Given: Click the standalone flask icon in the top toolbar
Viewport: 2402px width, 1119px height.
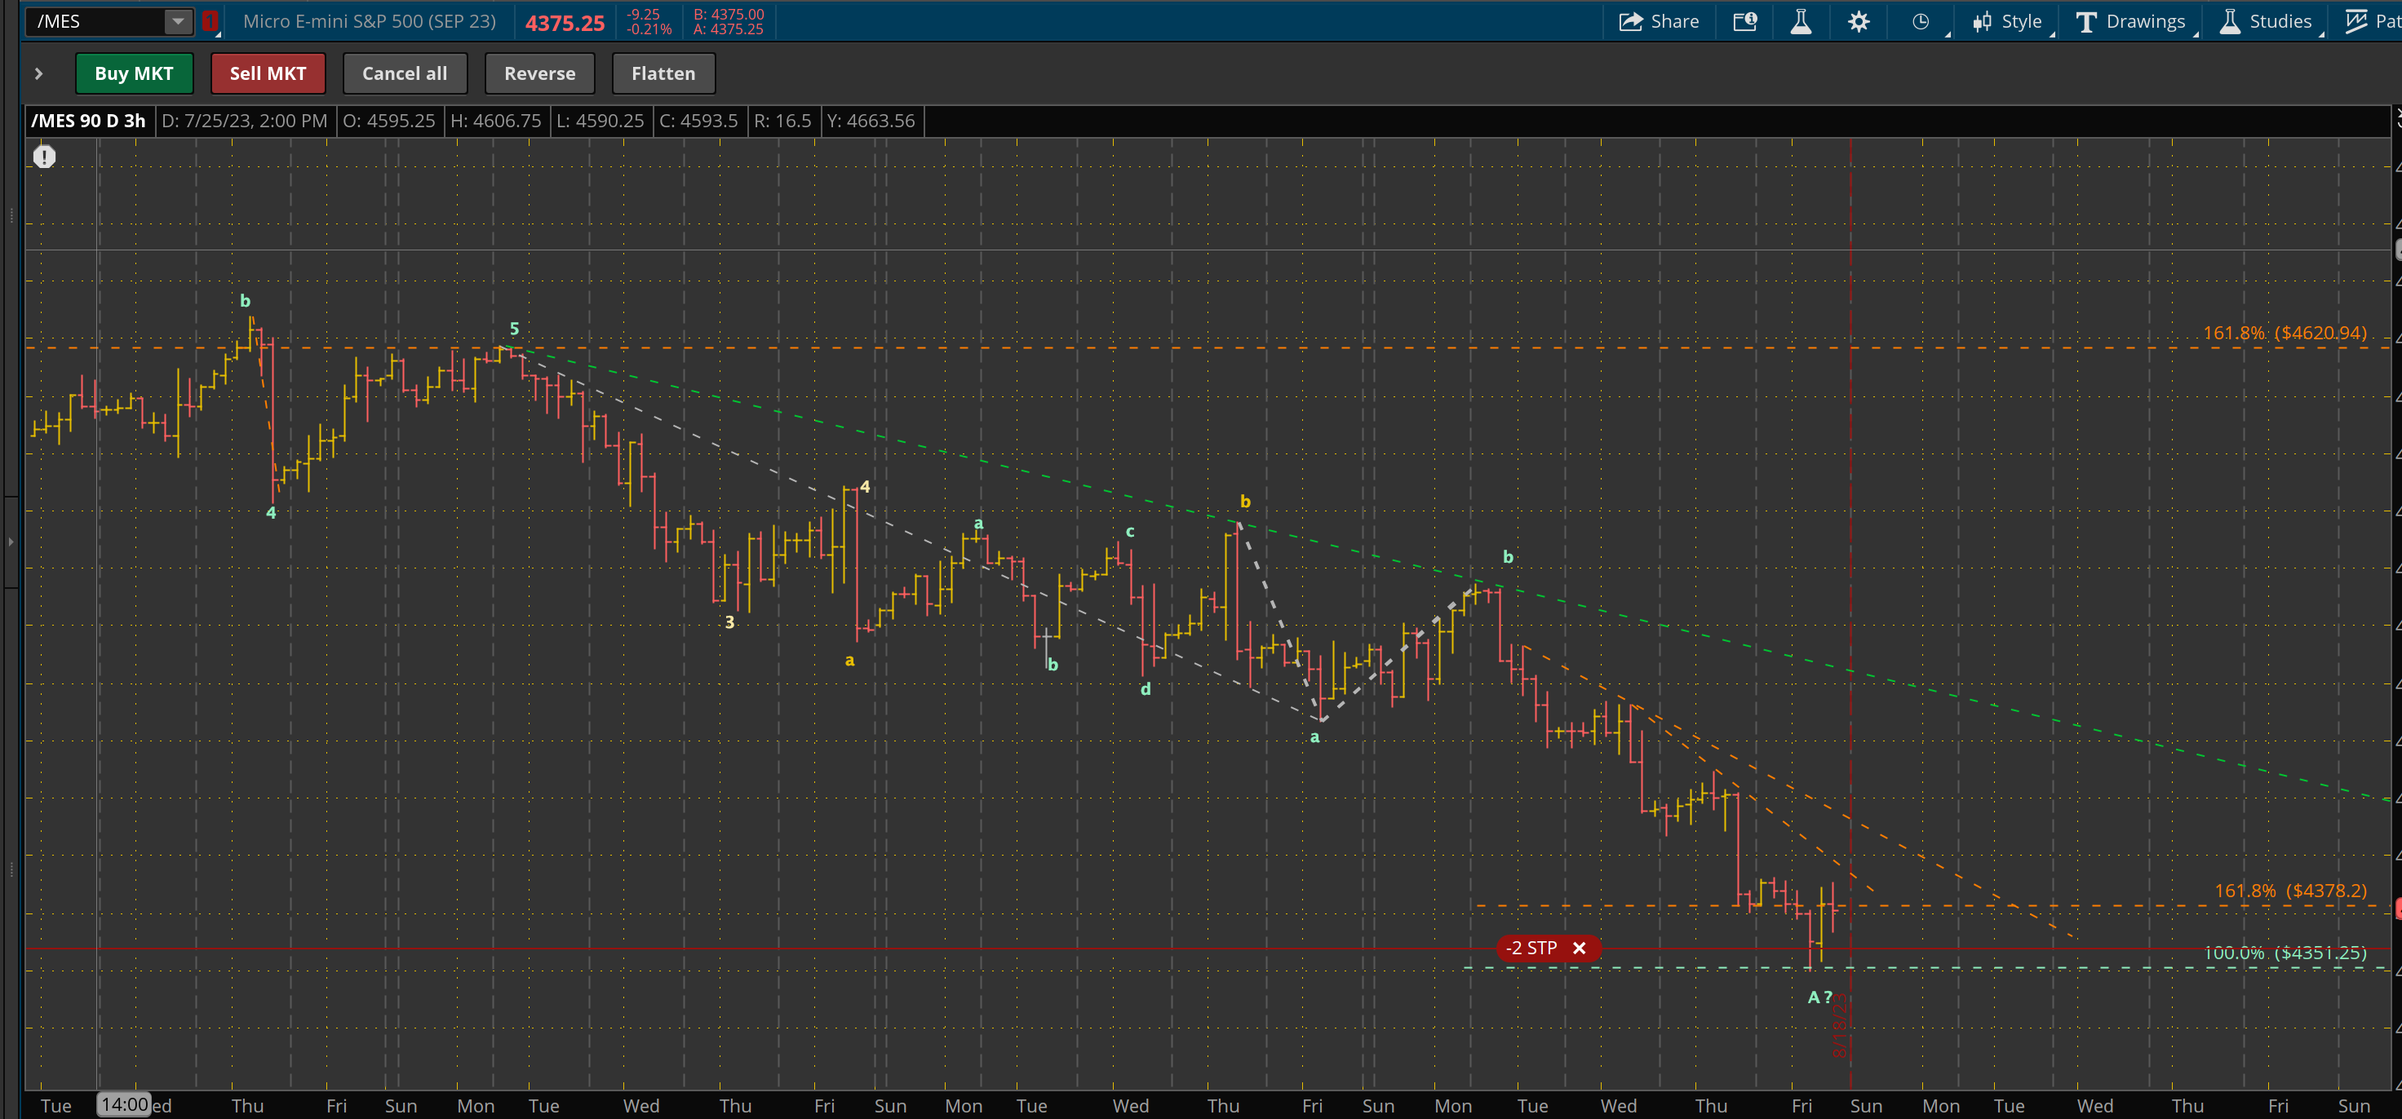Looking at the screenshot, I should coord(1801,21).
